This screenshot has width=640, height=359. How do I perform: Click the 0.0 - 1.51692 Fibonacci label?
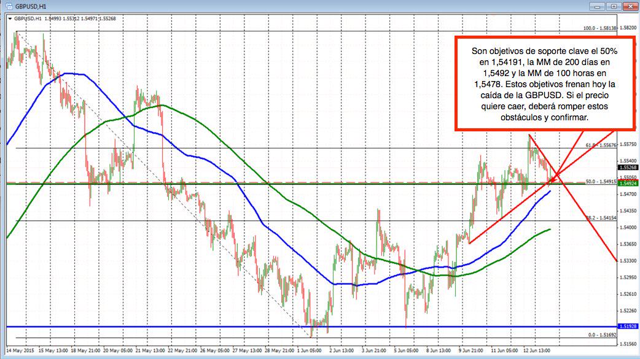pos(602,334)
